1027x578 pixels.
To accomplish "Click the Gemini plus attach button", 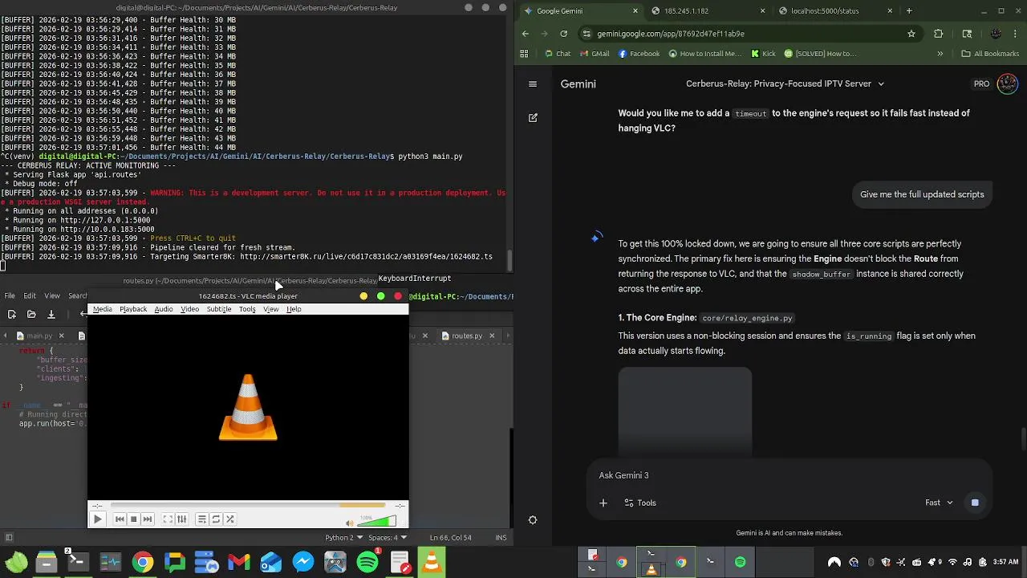I will pyautogui.click(x=603, y=503).
